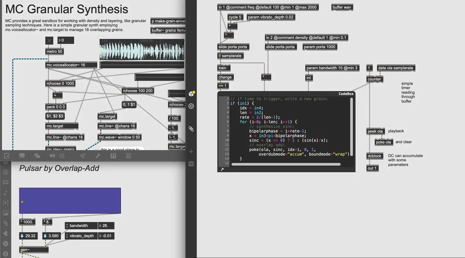Click the vertical scrollbar in CodeBox

click(352, 127)
